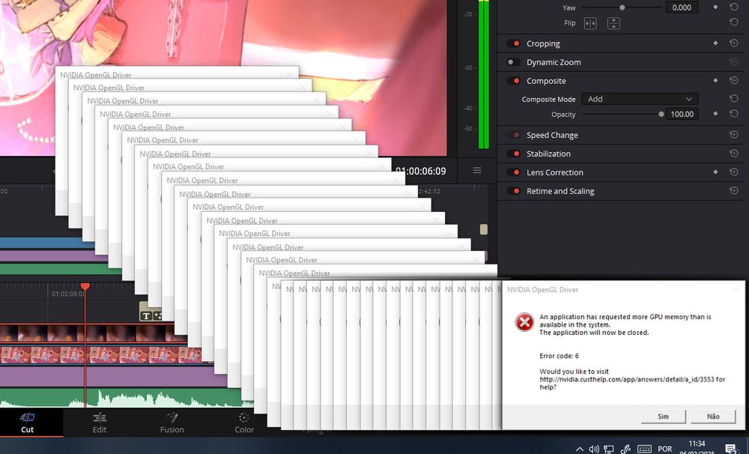The image size is (749, 454).
Task: Show hidden system tray icons
Action: coord(580,449)
